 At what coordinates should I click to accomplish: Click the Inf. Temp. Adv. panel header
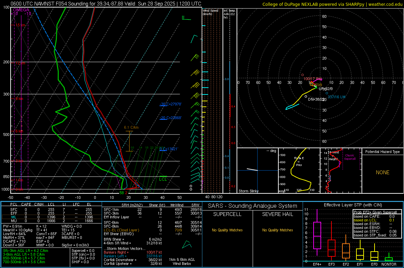pyautogui.click(x=229, y=14)
